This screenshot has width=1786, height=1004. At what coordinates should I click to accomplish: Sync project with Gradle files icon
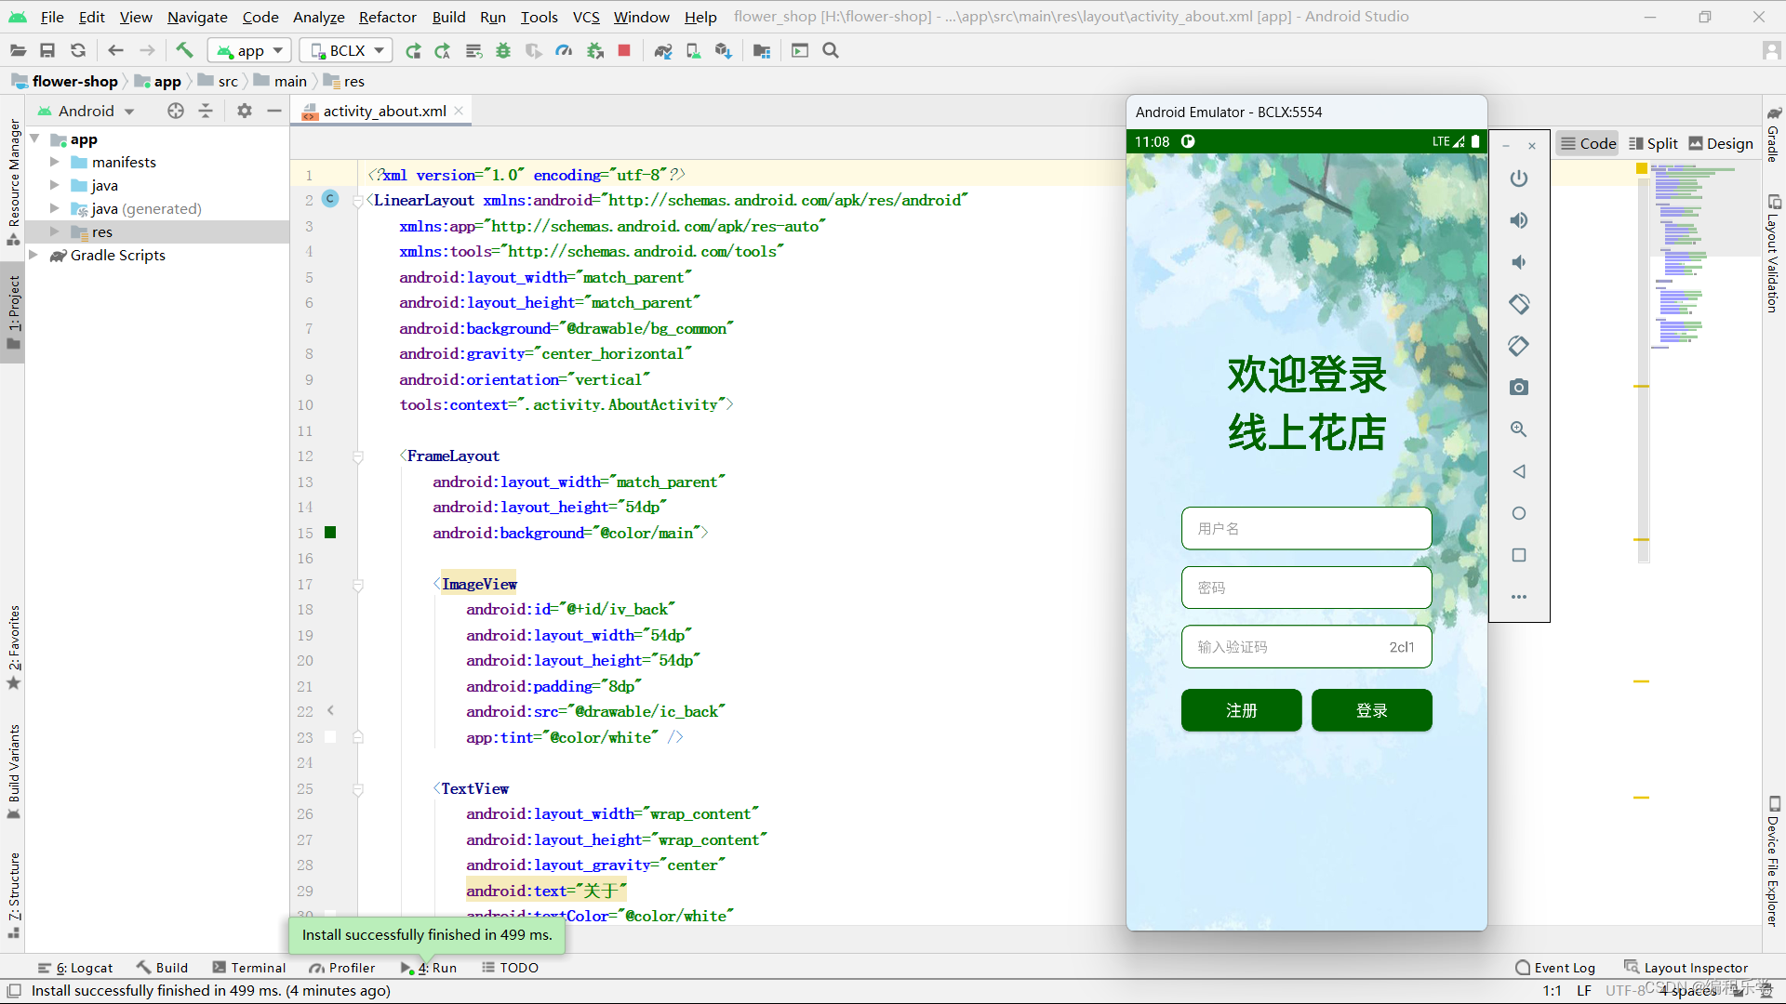[663, 50]
